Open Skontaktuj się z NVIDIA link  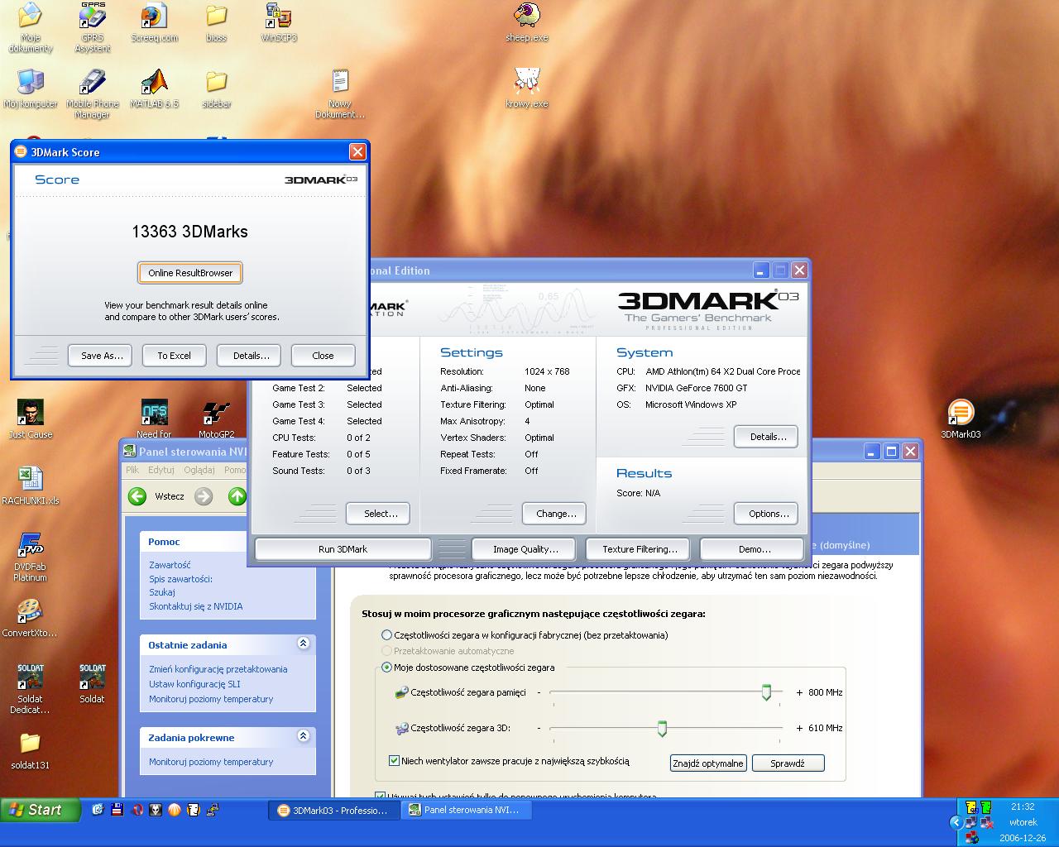pyautogui.click(x=196, y=606)
